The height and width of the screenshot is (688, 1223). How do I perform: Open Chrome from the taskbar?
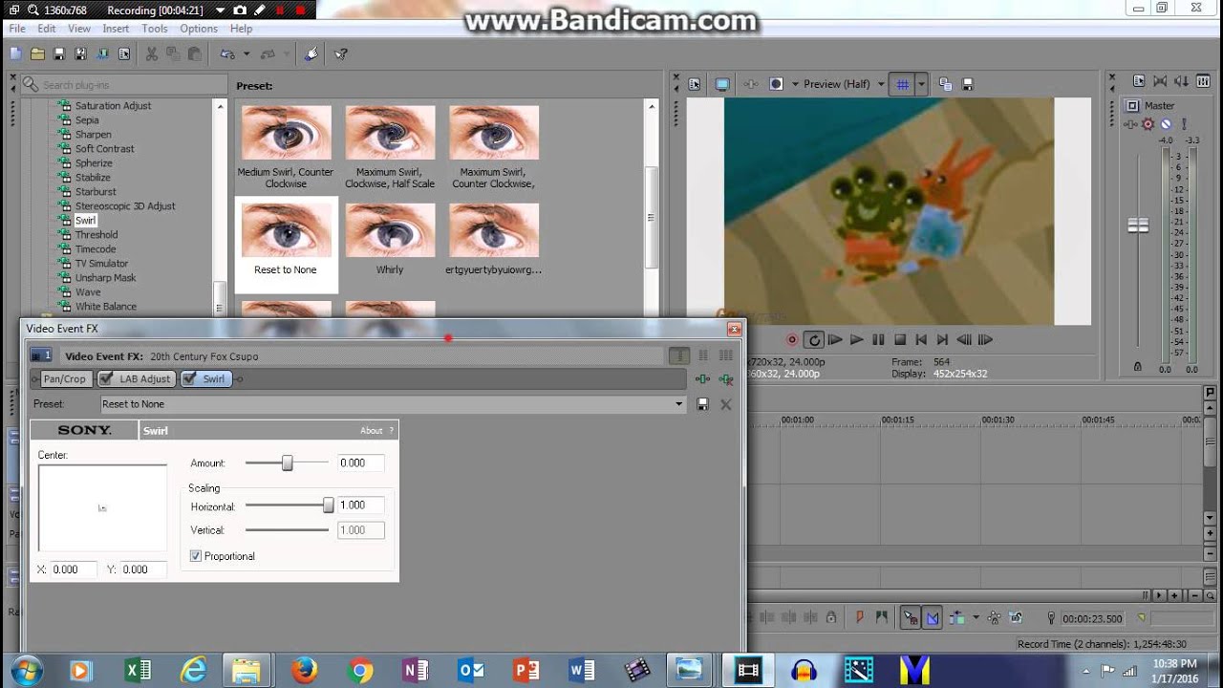coord(360,671)
